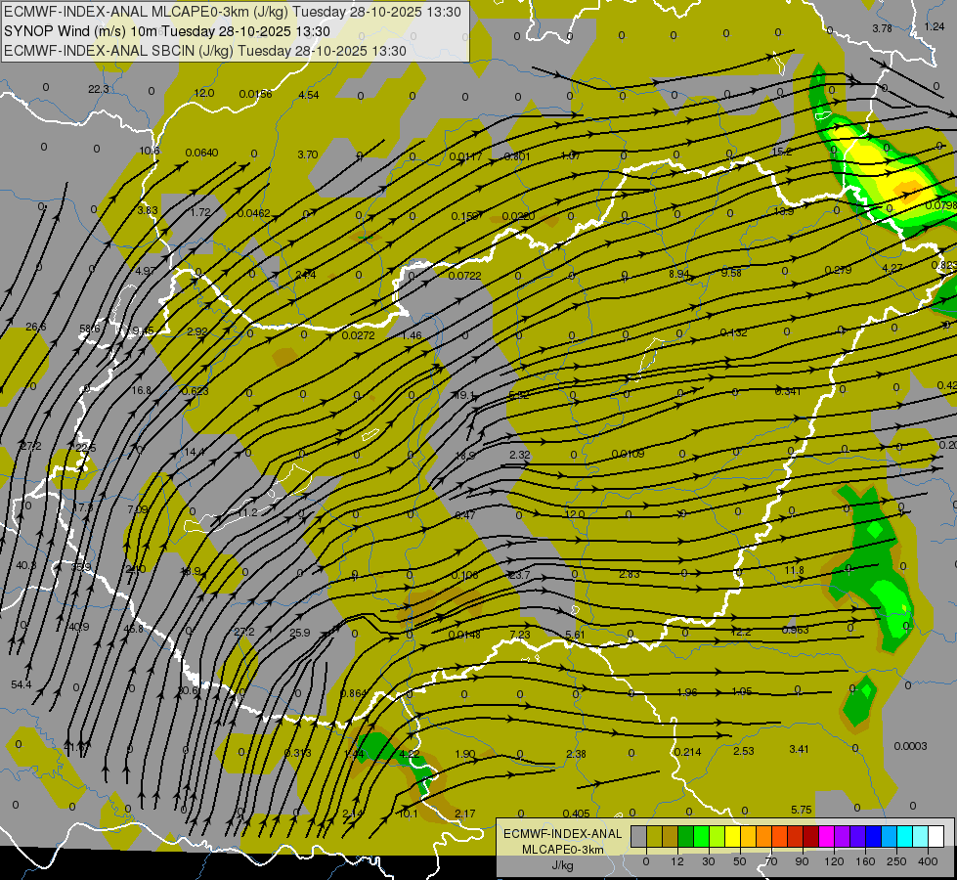957x880 pixels.
Task: Click the 400 legend tick label
Action: (928, 861)
